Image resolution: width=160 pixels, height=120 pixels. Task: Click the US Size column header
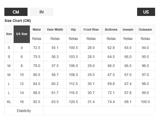point(22,34)
